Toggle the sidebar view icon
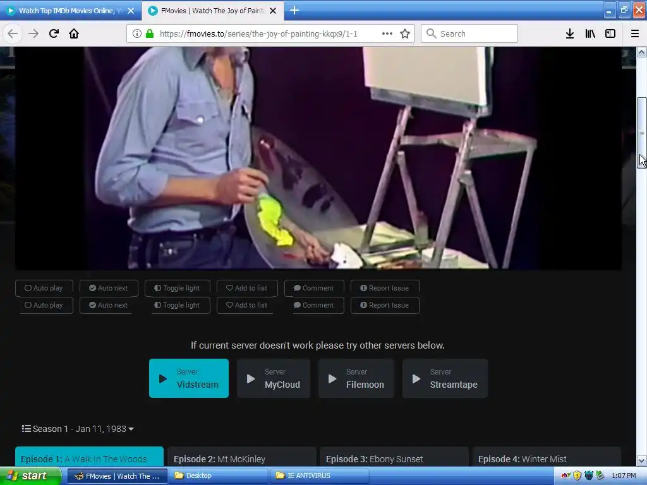The image size is (647, 485). point(610,34)
